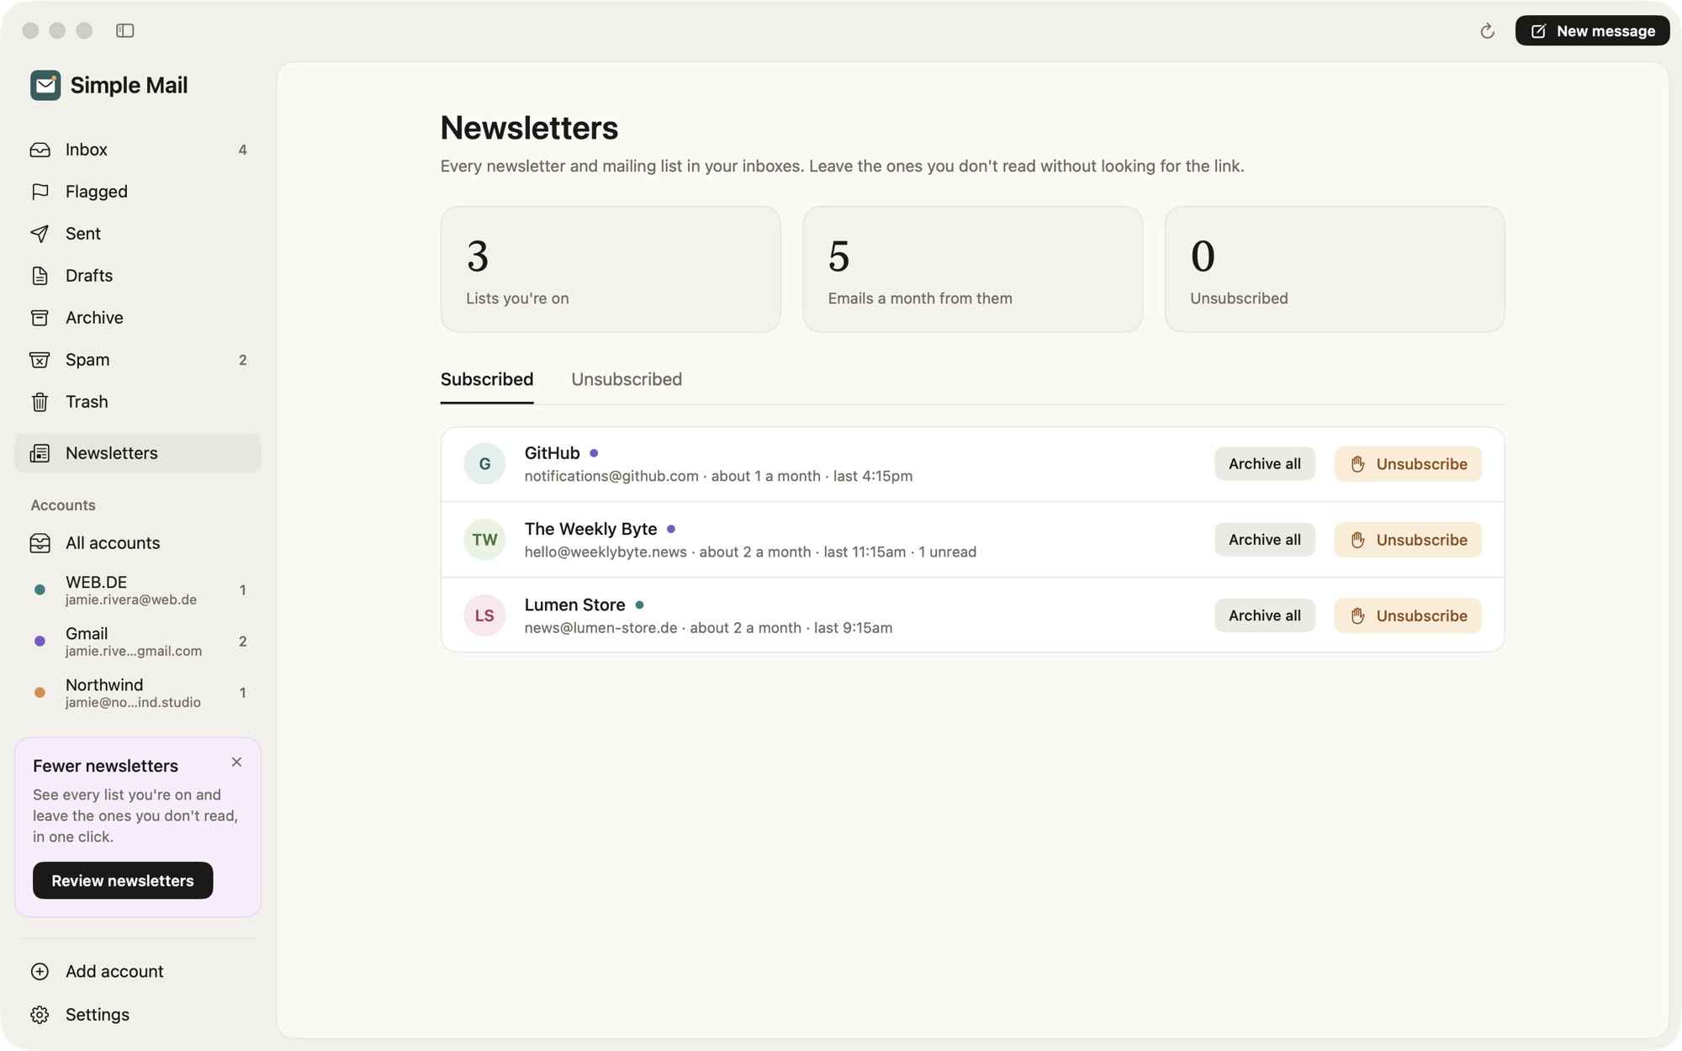Select the Gmail account
Viewport: 1682px width, 1051px height.
(x=138, y=642)
